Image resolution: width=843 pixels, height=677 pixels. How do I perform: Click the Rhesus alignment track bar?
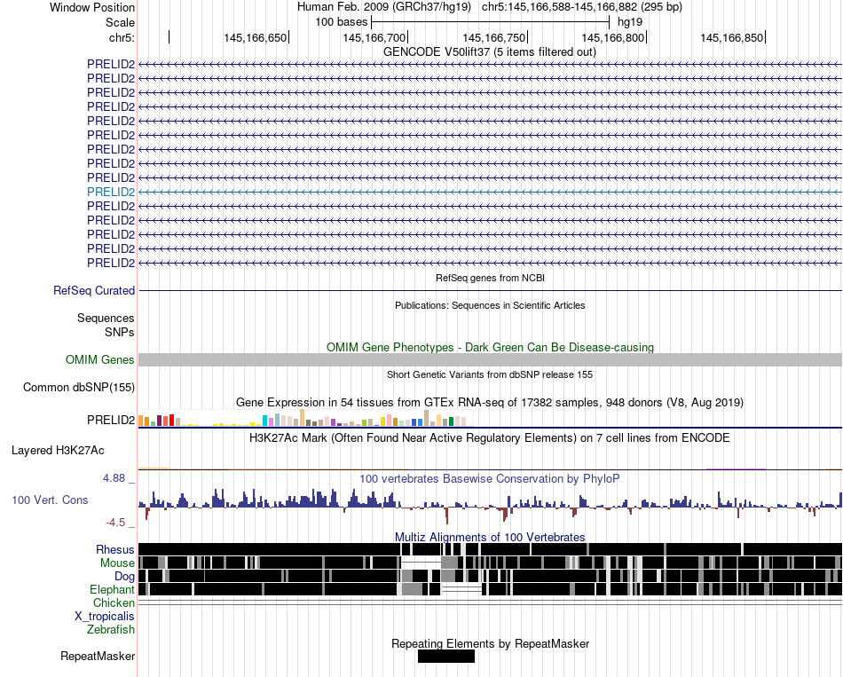pos(490,549)
